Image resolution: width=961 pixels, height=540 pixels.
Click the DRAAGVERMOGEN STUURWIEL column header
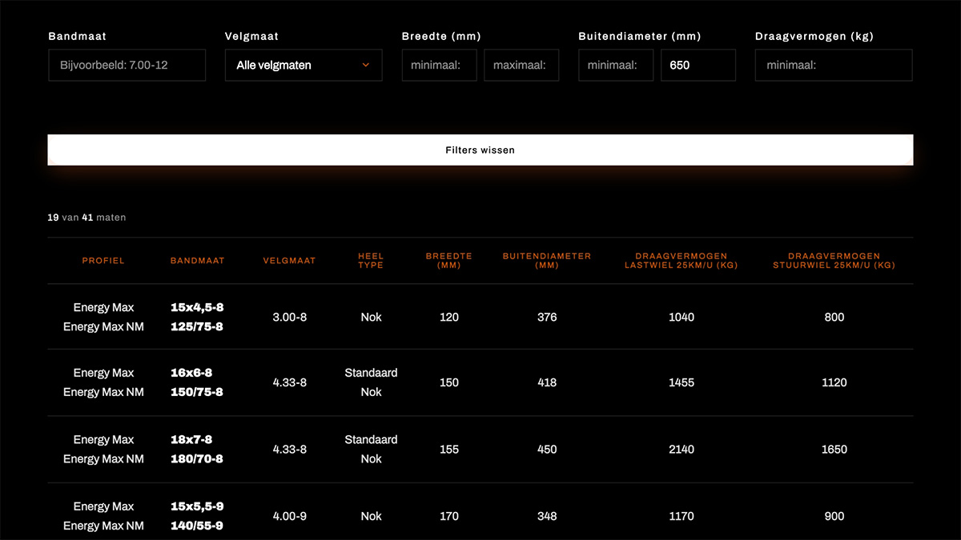point(834,261)
